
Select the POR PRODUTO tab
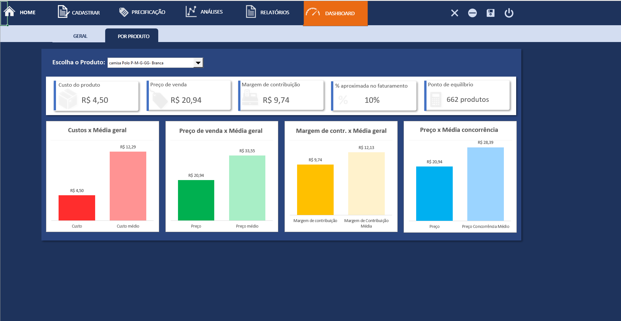[133, 36]
